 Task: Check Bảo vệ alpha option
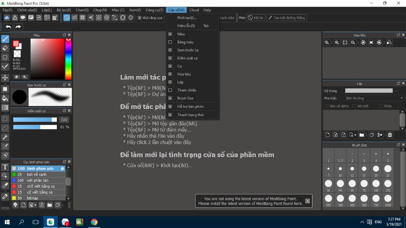327,106
